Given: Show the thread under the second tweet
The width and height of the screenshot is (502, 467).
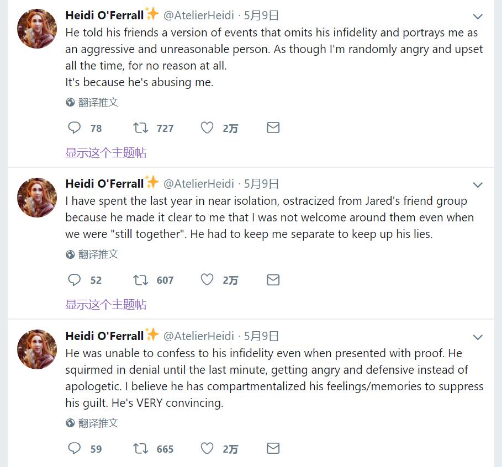Looking at the screenshot, I should (x=105, y=305).
